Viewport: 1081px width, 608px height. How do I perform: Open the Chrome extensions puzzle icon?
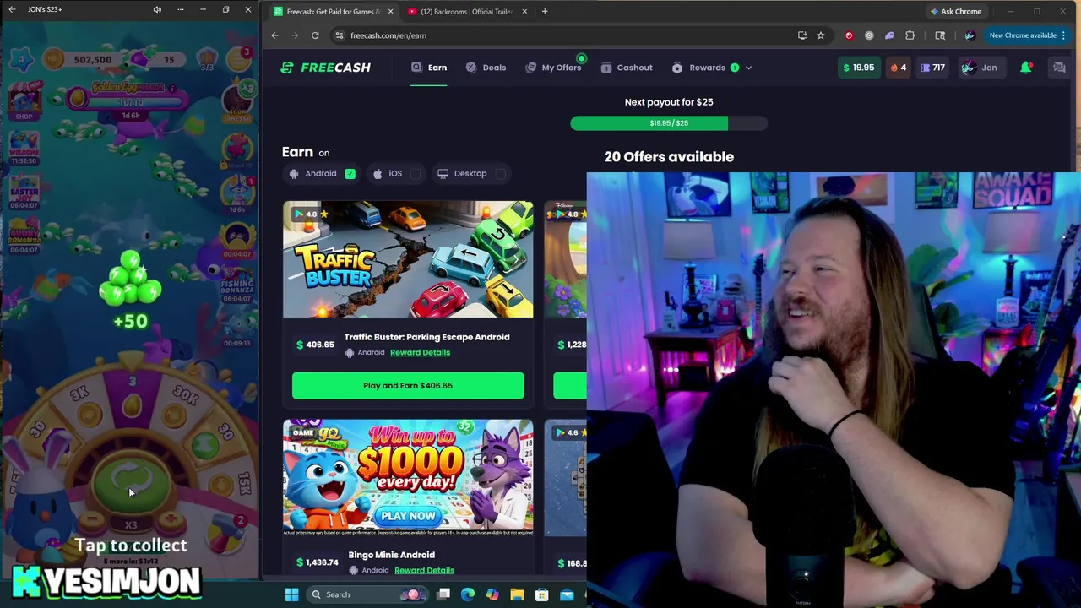[910, 35]
